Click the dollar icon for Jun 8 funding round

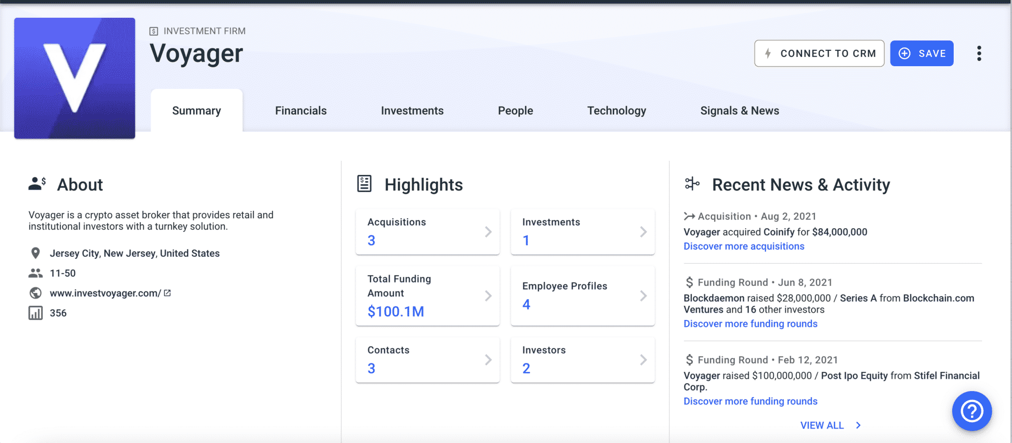point(689,282)
